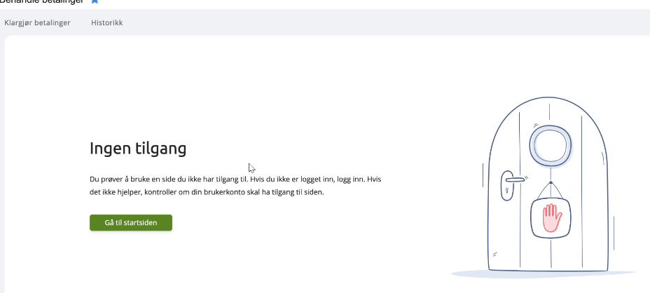Click the text line 'det ikke hjelper, kontroller'

207,193
